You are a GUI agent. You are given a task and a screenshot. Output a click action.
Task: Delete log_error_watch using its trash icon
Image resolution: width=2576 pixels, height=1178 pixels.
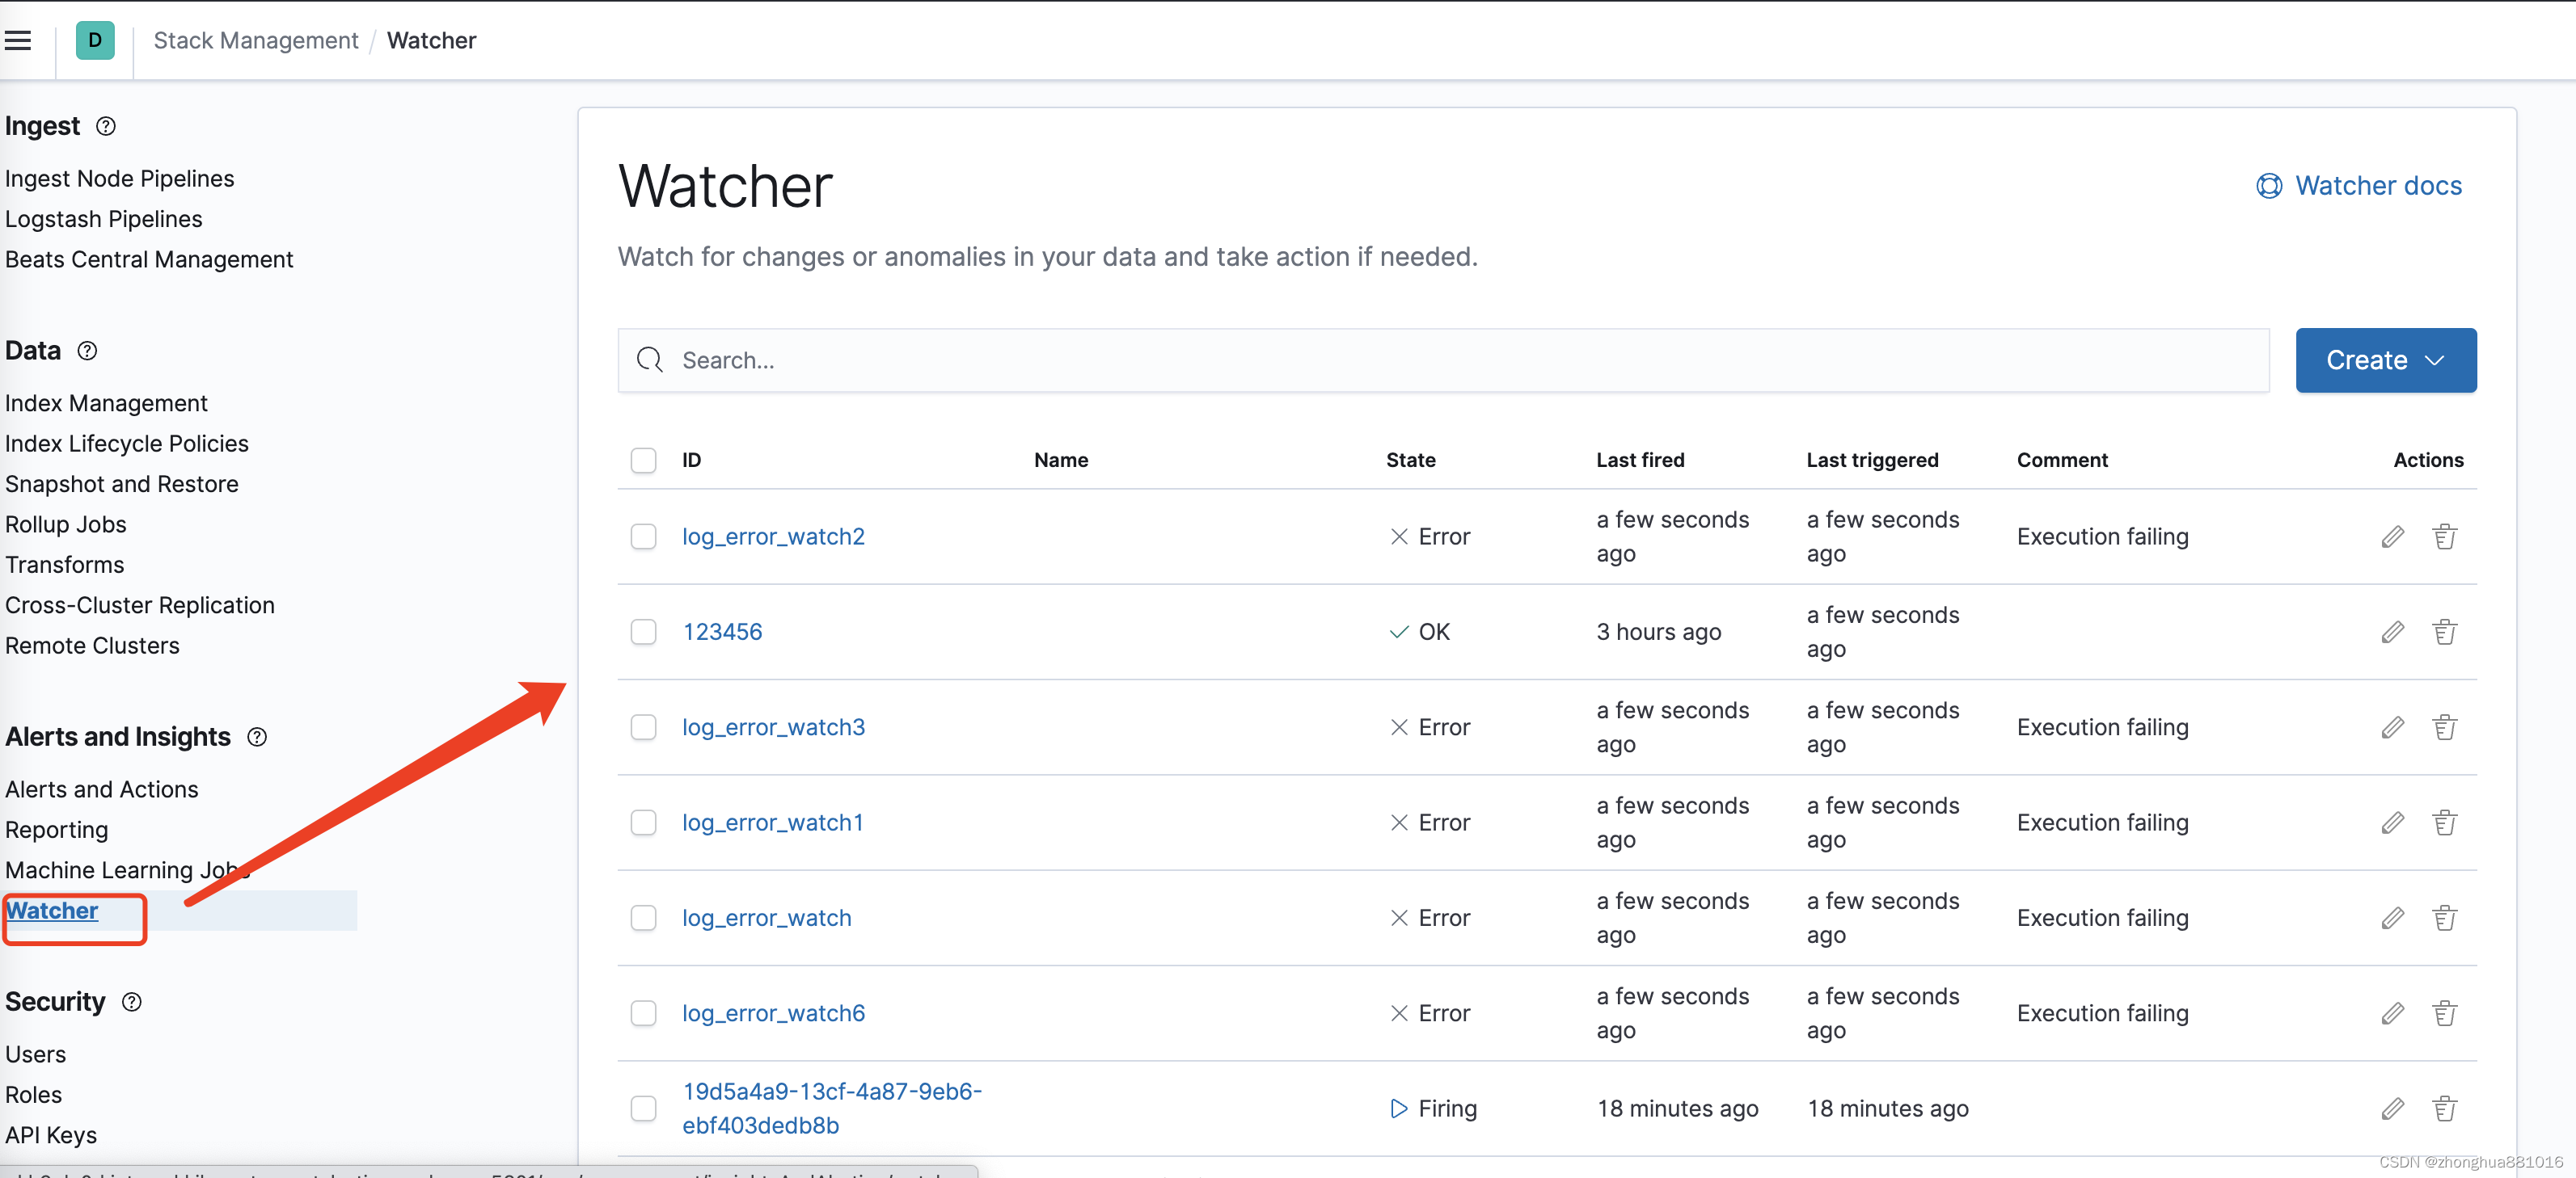coord(2445,917)
